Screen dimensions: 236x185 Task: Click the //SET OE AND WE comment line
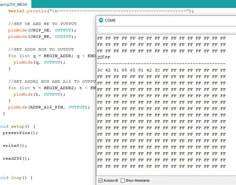point(42,24)
